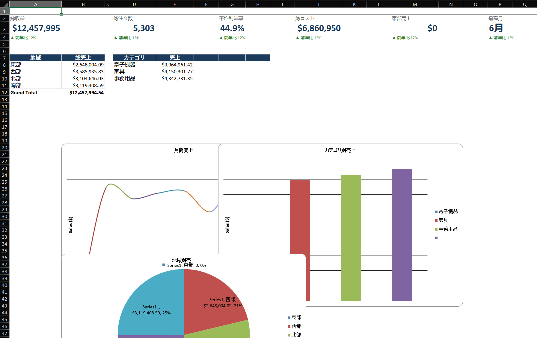Select row 12 header
The width and height of the screenshot is (537, 338).
click(x=4, y=93)
